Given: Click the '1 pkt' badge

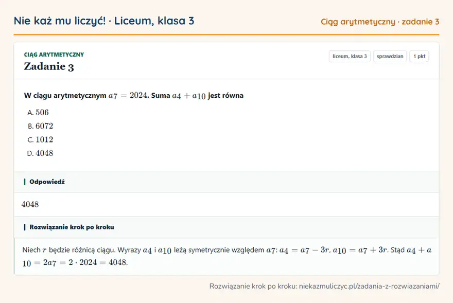Looking at the screenshot, I should [x=419, y=56].
